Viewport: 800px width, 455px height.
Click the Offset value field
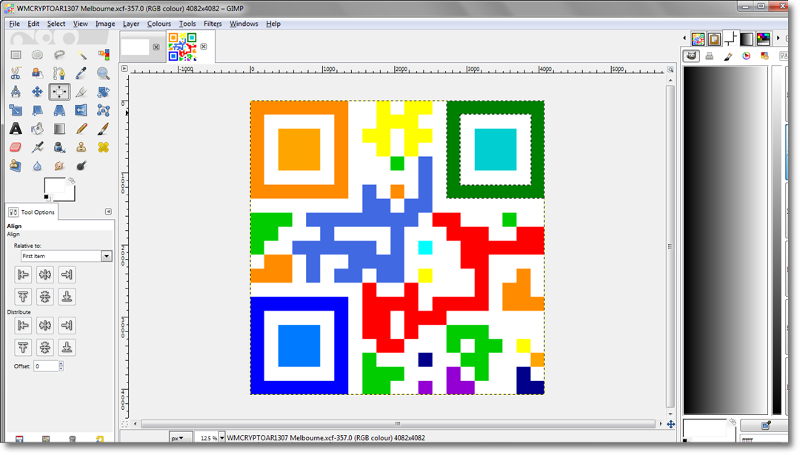[x=46, y=366]
